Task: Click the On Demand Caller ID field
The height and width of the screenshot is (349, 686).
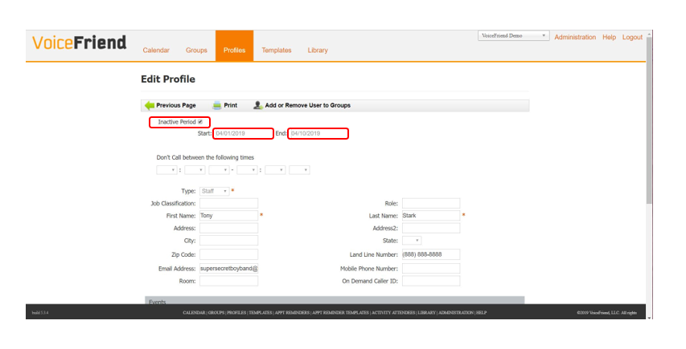Action: [431, 281]
